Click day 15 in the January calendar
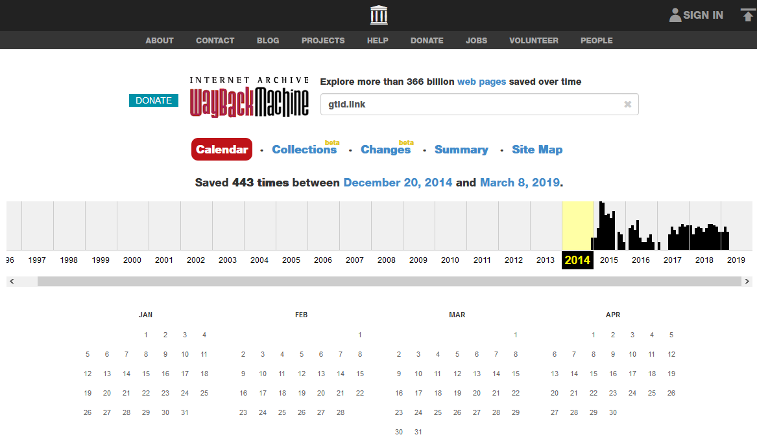The height and width of the screenshot is (437, 757). (146, 374)
